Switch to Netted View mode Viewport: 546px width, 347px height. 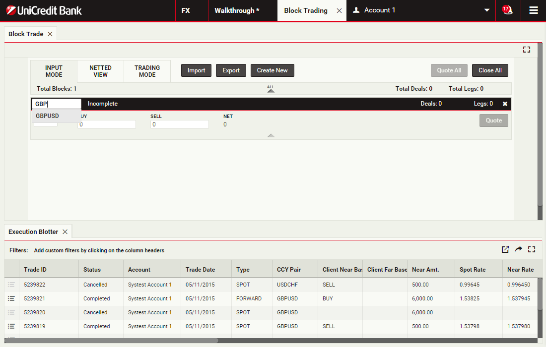[x=100, y=71]
